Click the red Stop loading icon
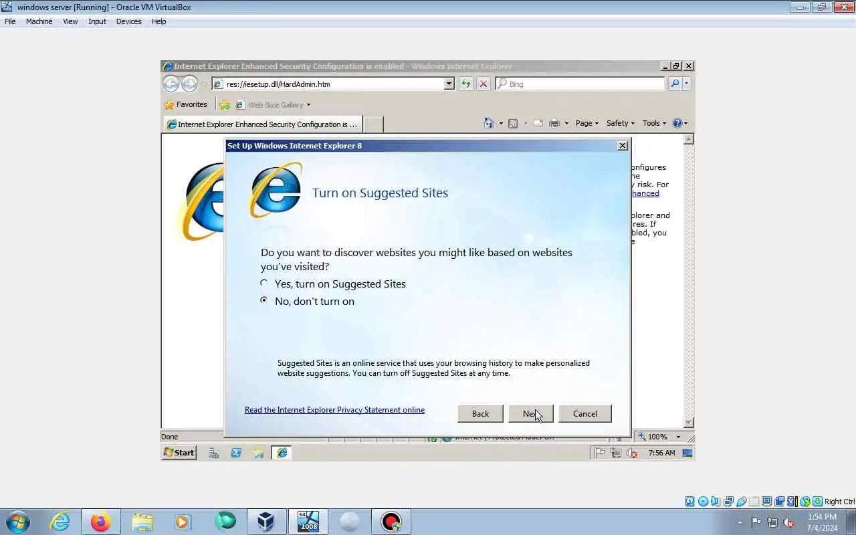 [x=484, y=84]
